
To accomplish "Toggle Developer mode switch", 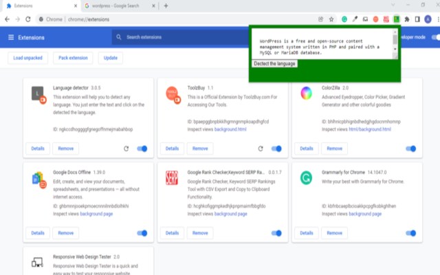I will click(436, 37).
